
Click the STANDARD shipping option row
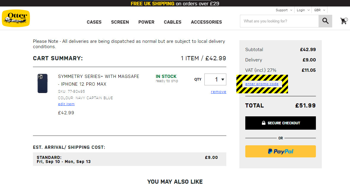click(x=129, y=159)
